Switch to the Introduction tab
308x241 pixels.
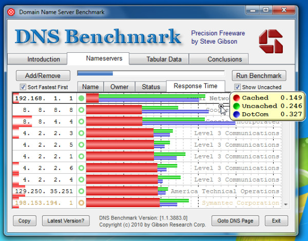[x=37, y=59]
